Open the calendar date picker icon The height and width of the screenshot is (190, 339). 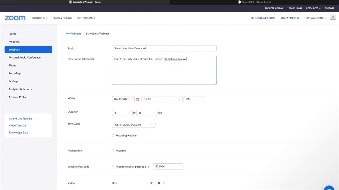137,99
